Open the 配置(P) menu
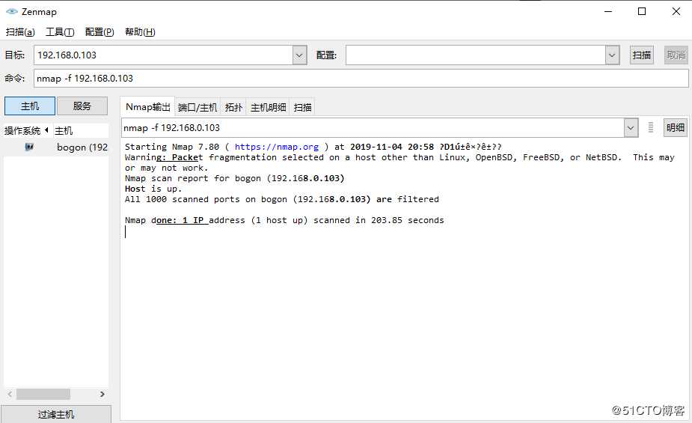This screenshot has height=423, width=692. coord(99,31)
